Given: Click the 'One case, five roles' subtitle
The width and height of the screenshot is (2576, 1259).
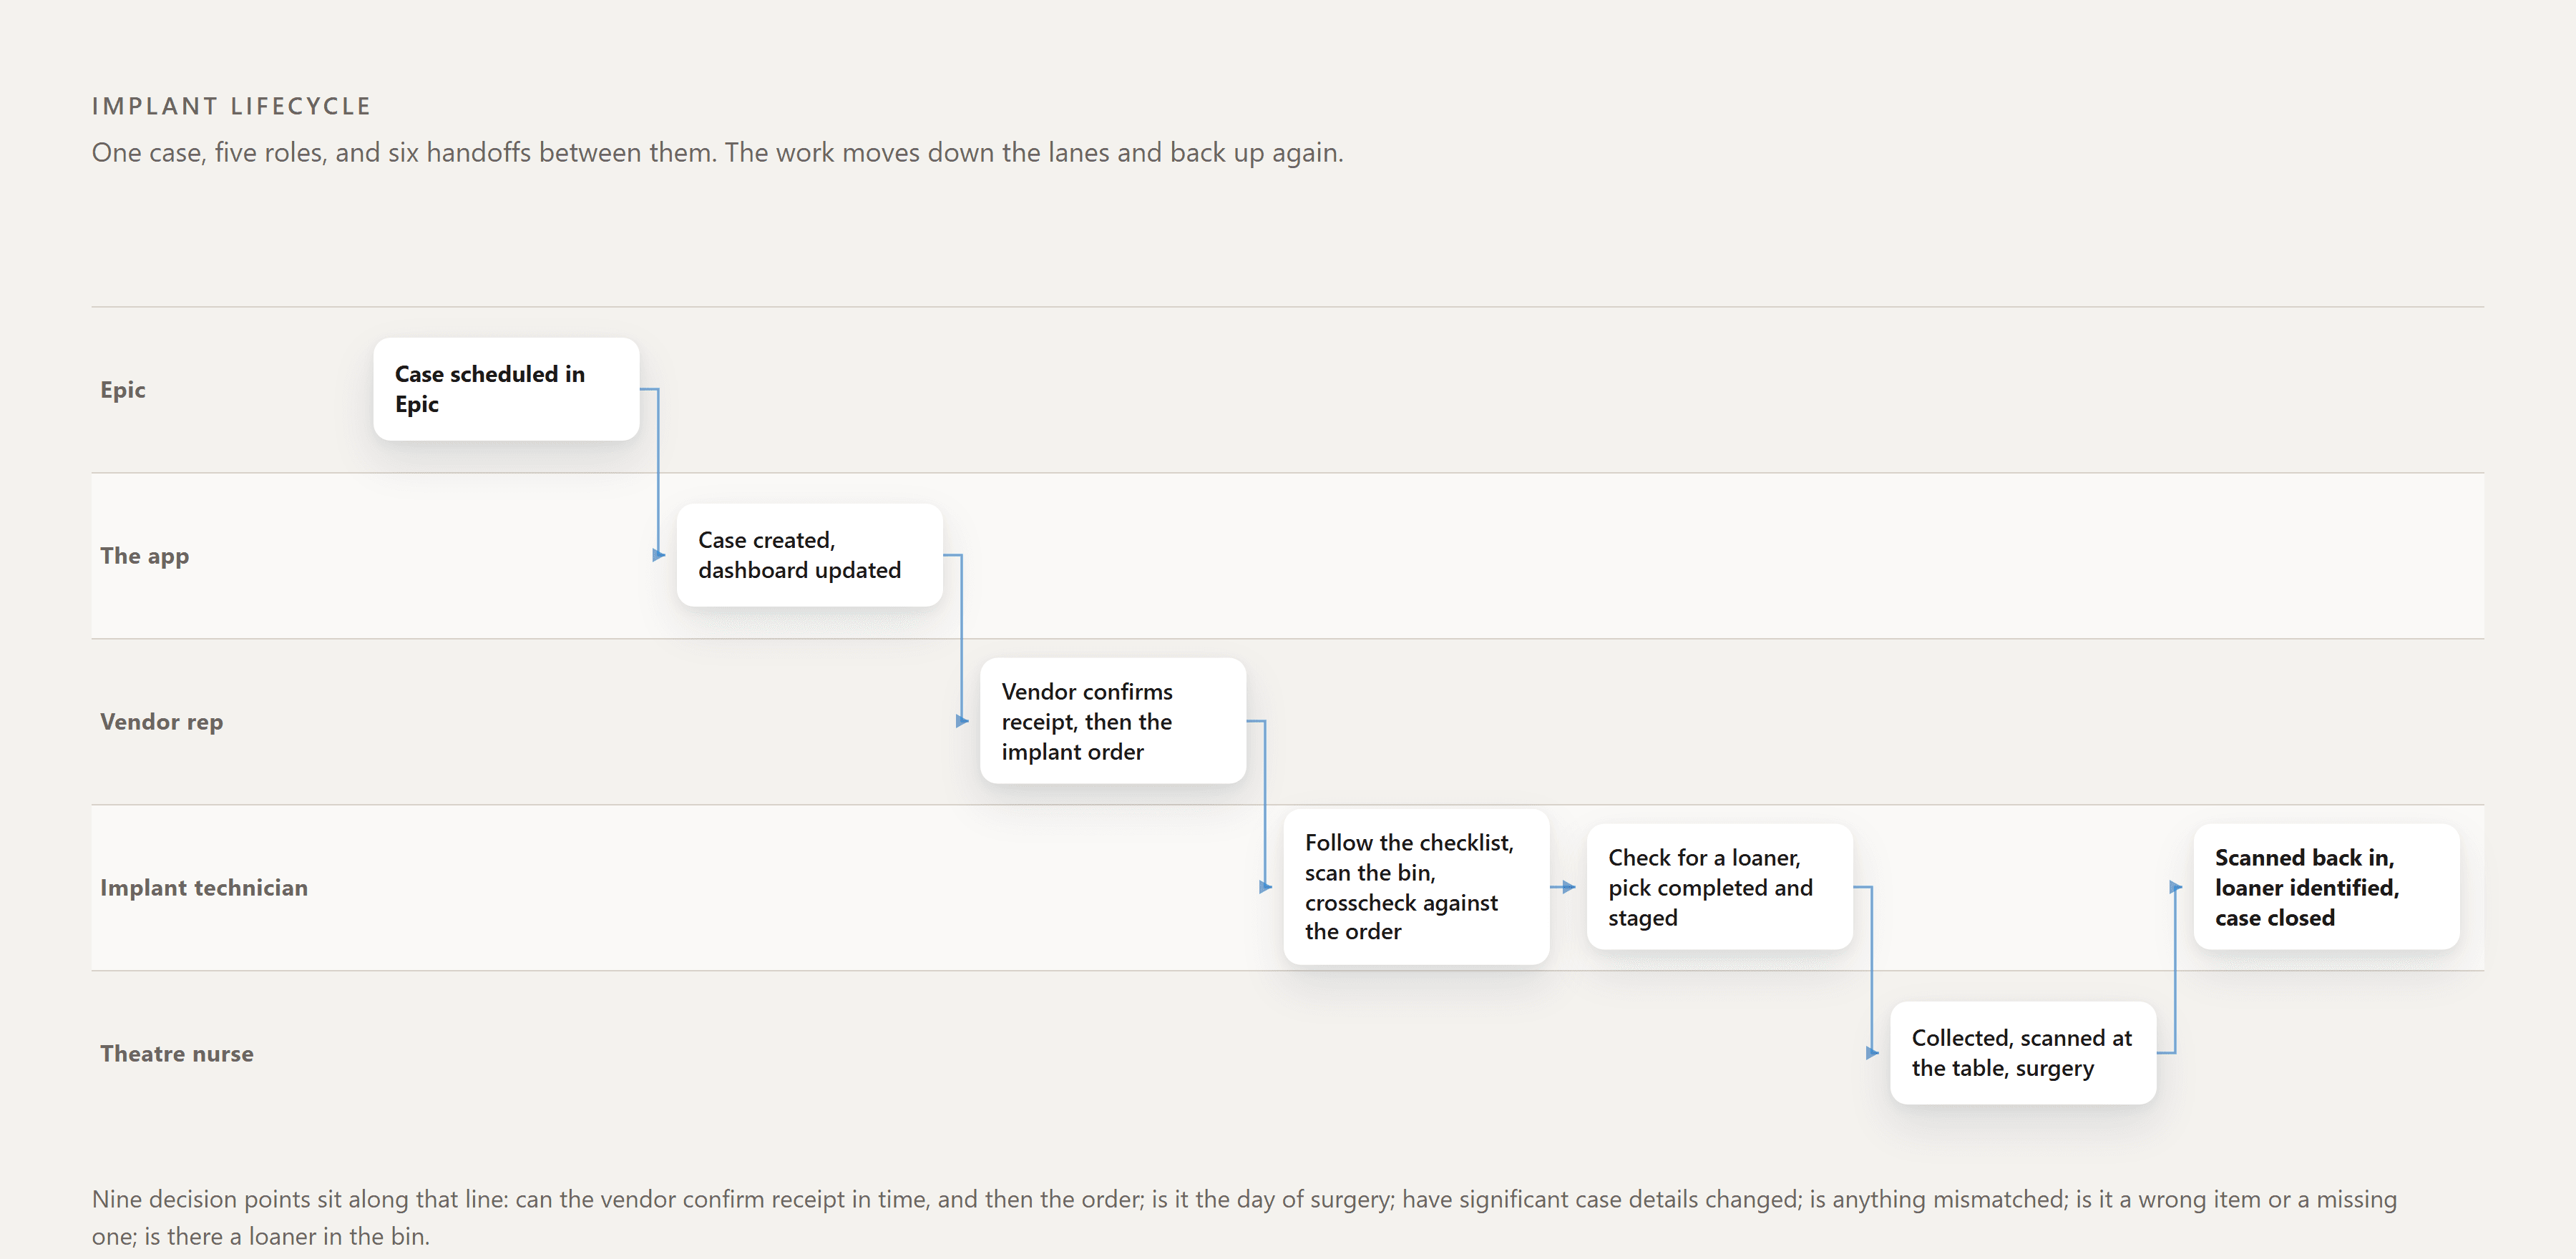Looking at the screenshot, I should pyautogui.click(x=718, y=153).
